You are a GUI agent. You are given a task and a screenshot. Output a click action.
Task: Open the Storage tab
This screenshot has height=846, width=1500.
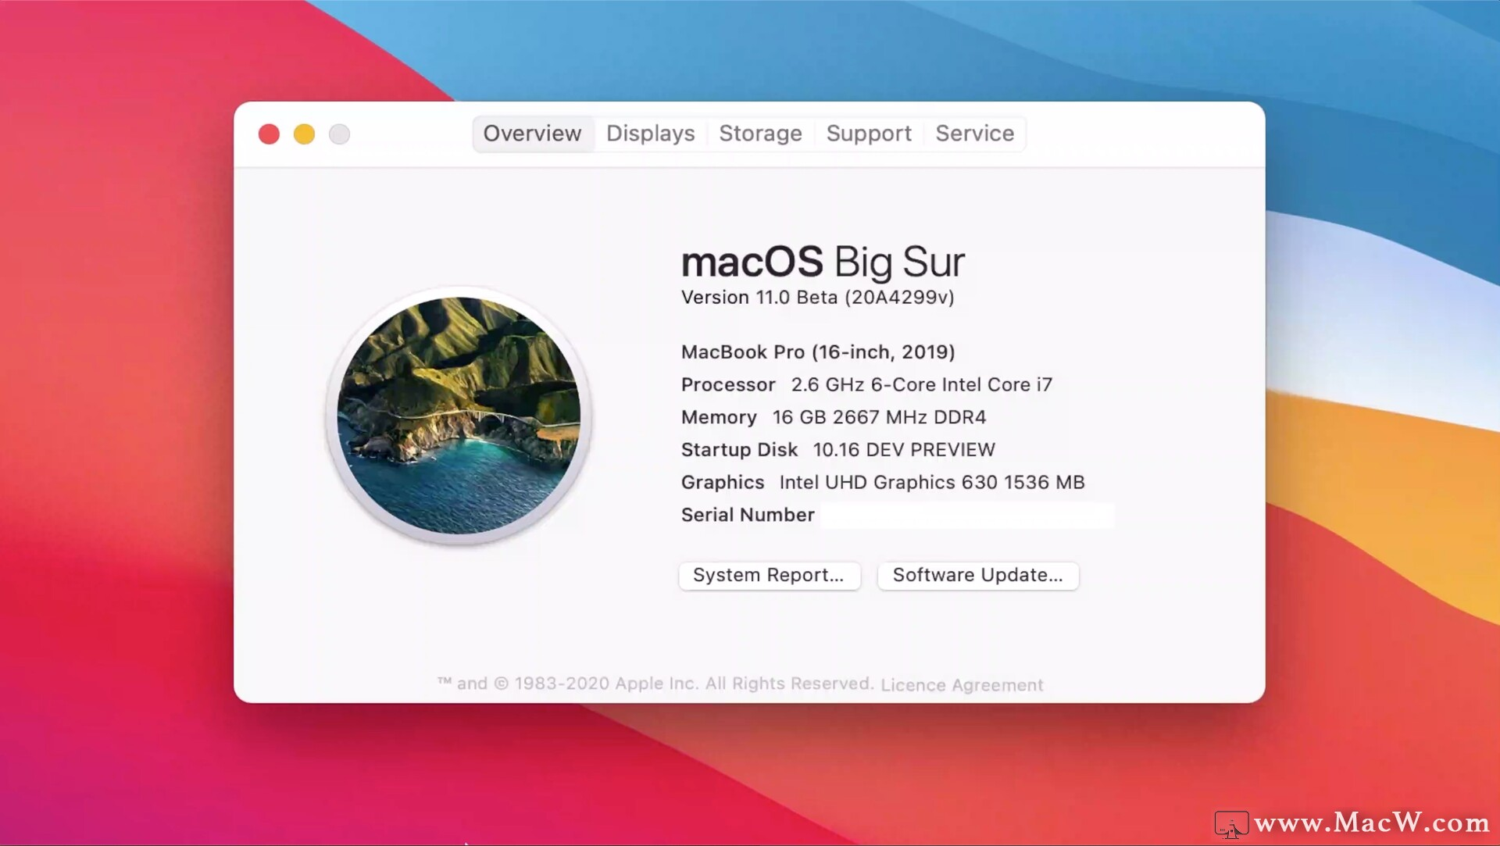pos(760,134)
